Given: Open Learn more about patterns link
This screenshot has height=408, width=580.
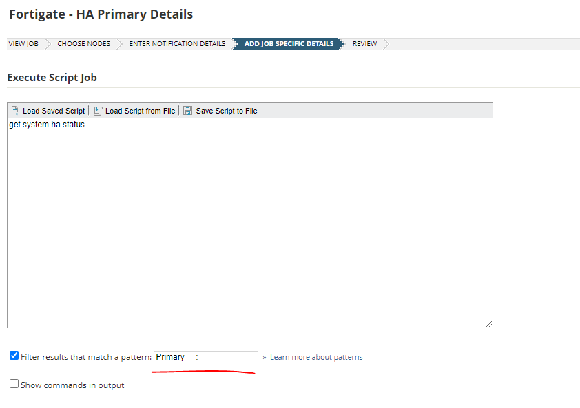Looking at the screenshot, I should tap(316, 357).
